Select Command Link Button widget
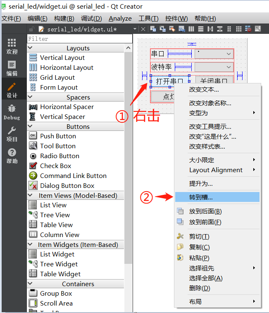269x313 pixels. point(68,175)
